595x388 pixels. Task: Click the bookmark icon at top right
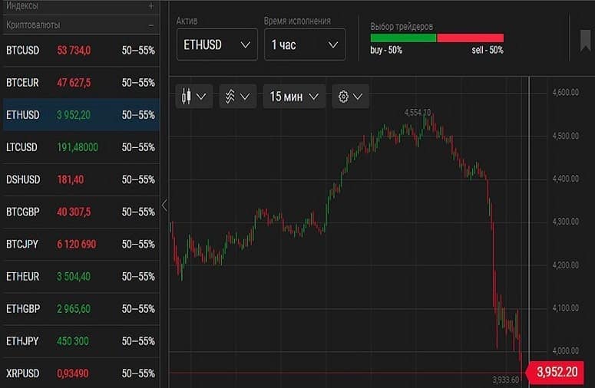(585, 43)
